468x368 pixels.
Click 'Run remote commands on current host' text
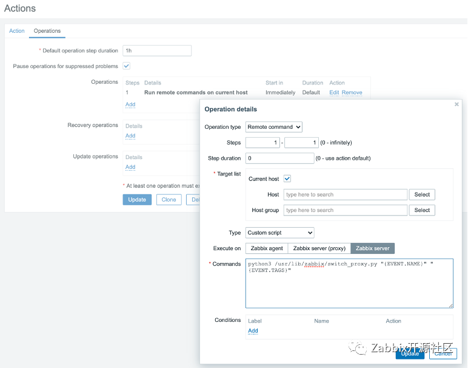[x=196, y=92]
